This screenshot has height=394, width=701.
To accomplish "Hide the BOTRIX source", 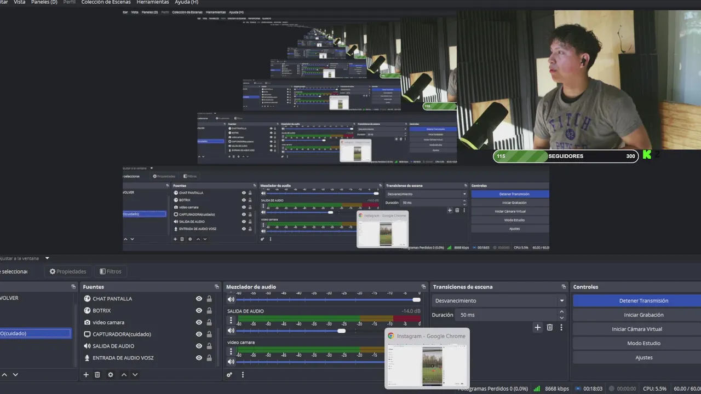I will [x=199, y=311].
